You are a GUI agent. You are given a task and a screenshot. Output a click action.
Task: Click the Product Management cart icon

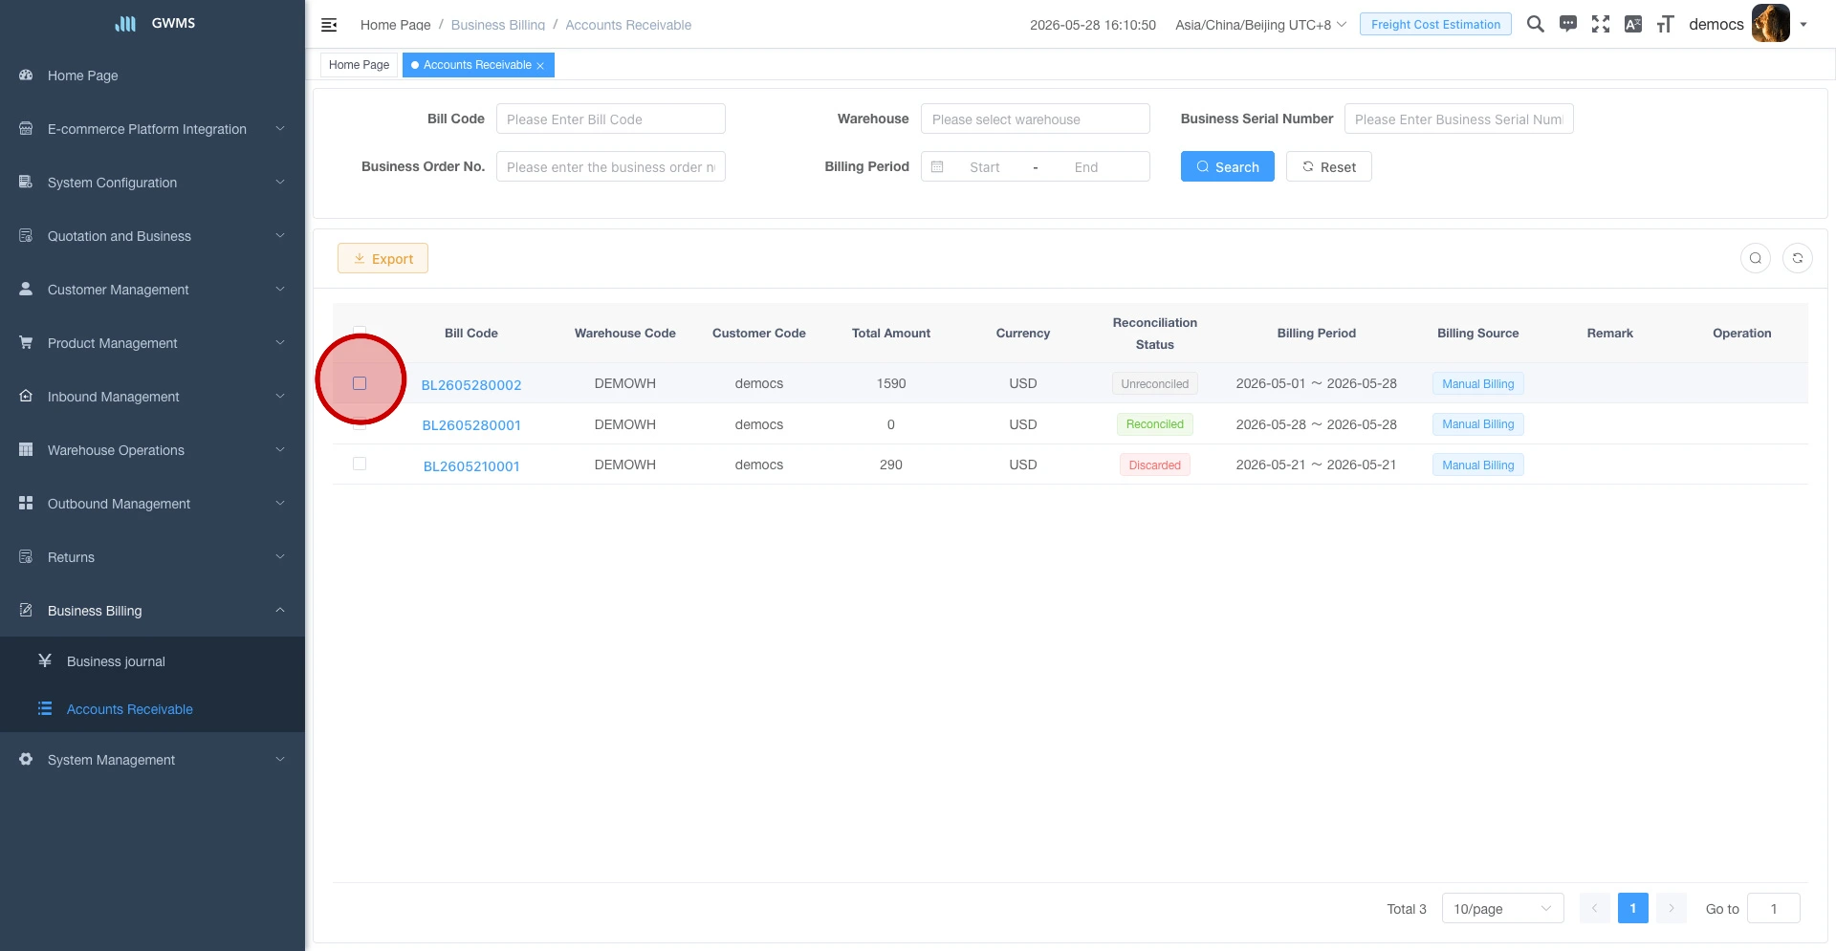coord(26,343)
